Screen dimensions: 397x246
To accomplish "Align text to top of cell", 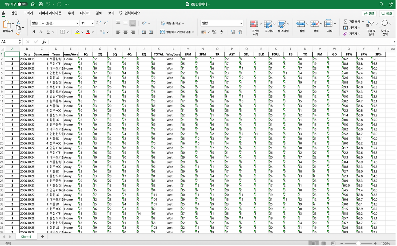I will 118,23.
